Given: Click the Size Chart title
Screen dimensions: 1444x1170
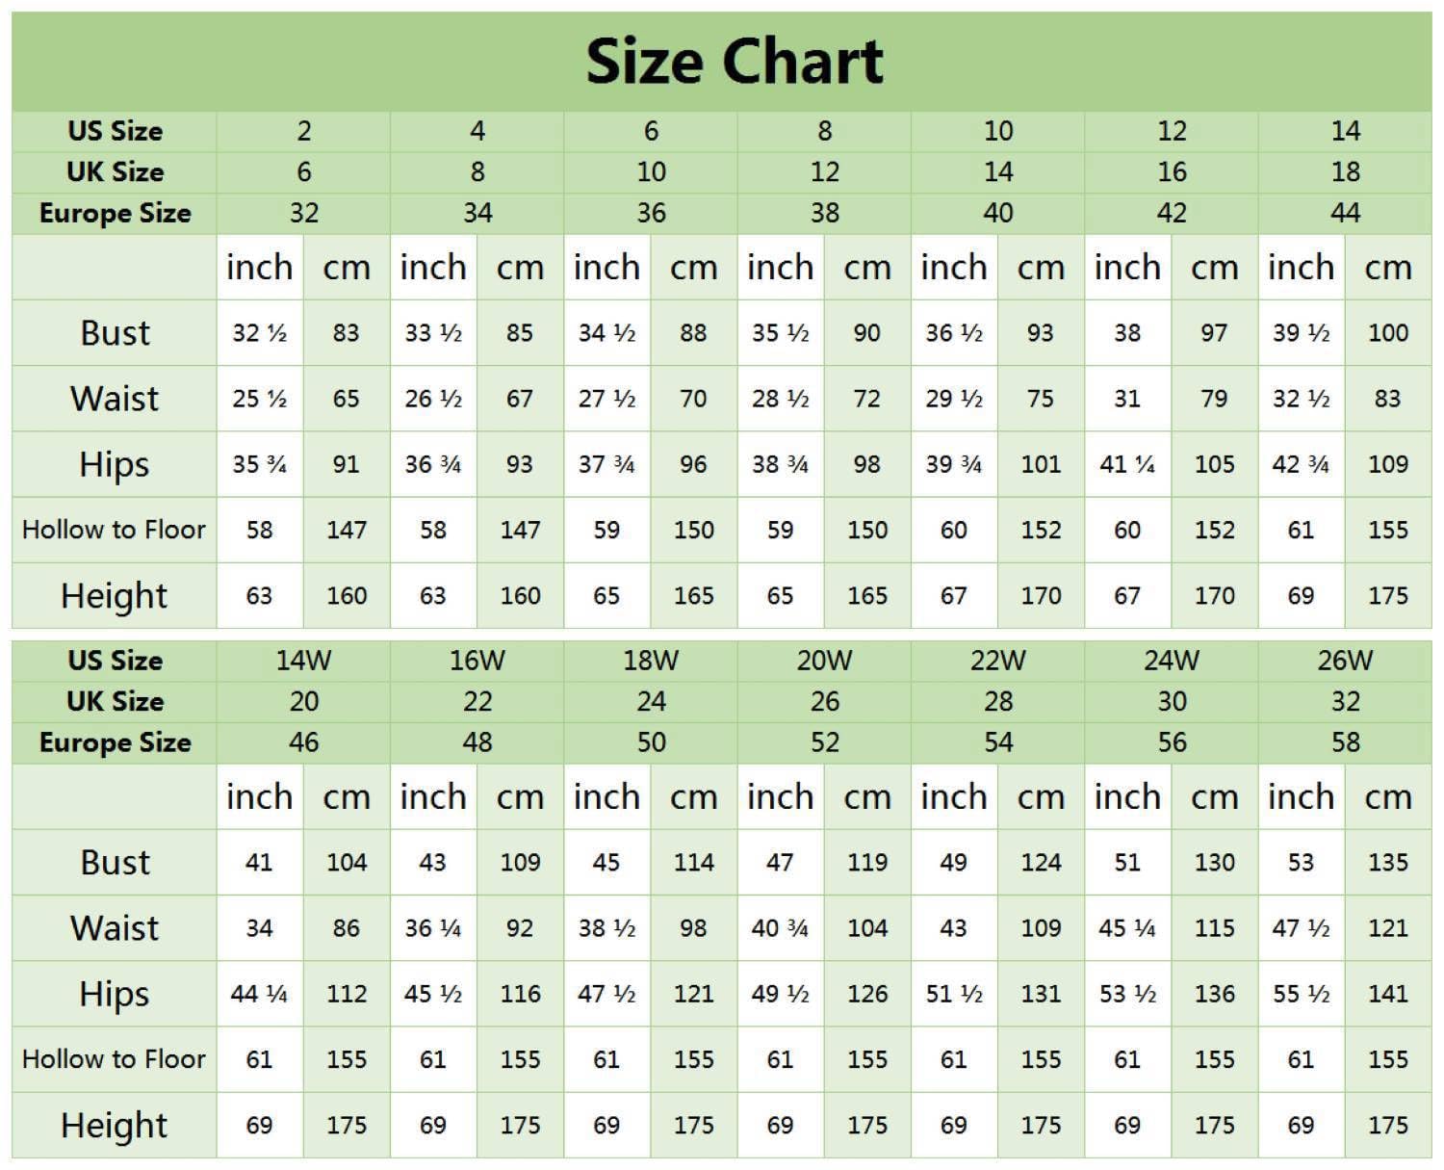Looking at the screenshot, I should point(735,62).
